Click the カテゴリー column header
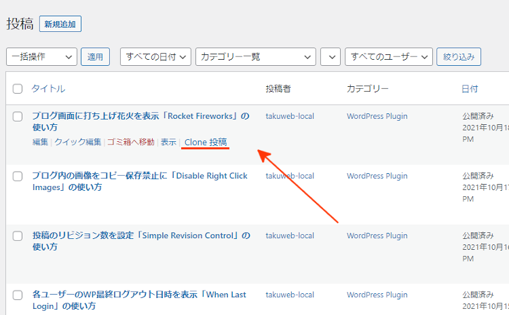This screenshot has height=315, width=509. pyautogui.click(x=367, y=89)
